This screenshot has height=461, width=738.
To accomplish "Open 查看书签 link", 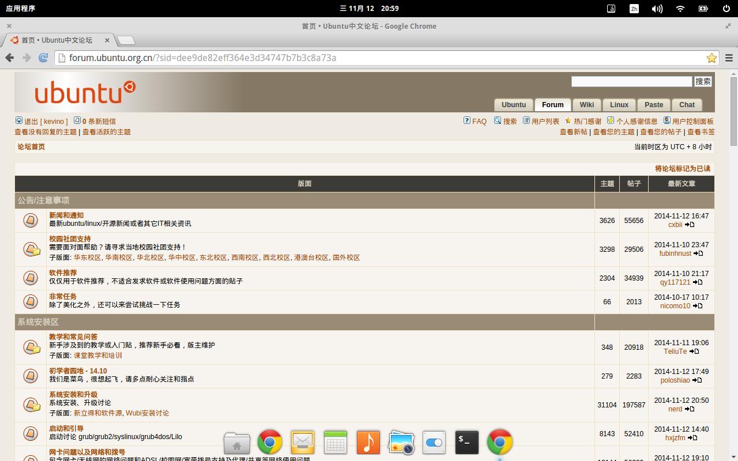I will coord(701,132).
